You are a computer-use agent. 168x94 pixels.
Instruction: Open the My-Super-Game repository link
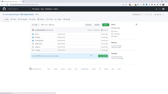tap(27, 14)
